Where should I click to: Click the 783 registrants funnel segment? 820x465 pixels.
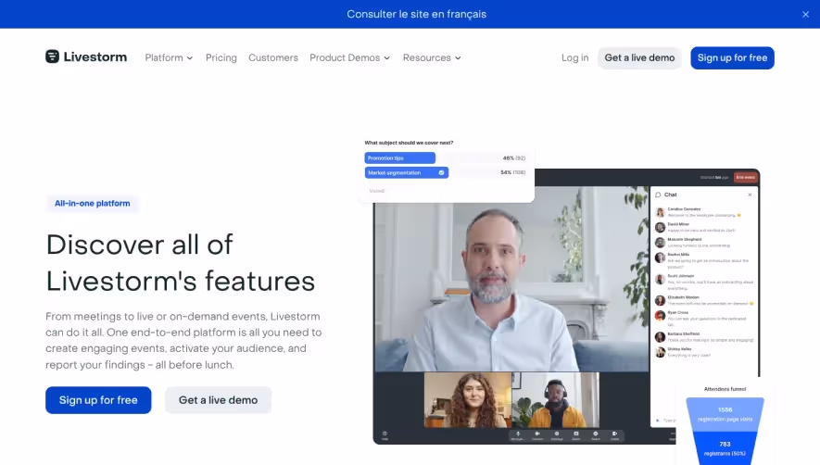click(x=725, y=448)
